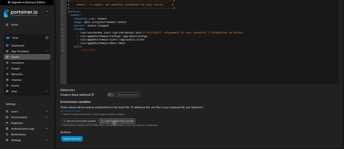The height and width of the screenshot is (149, 344).
Task: Click the Docker whale icon beside local
Action: 8,38
